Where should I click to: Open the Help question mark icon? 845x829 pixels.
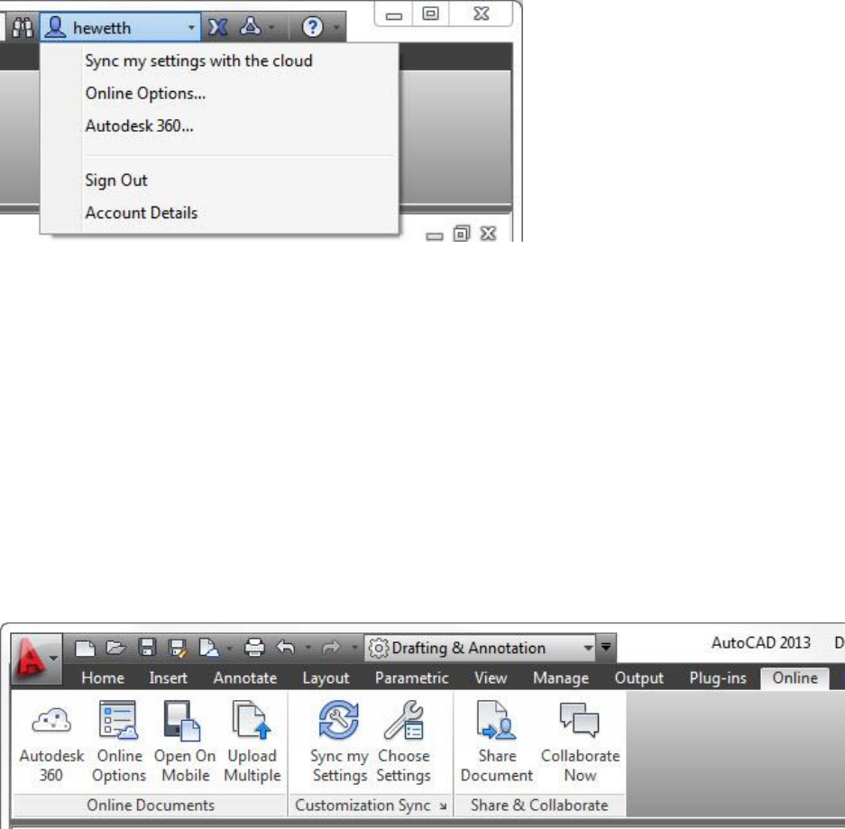point(313,27)
